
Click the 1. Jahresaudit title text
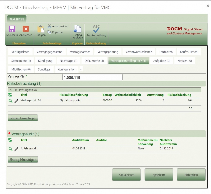click(29, 148)
